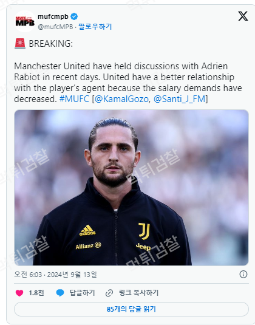The image size is (255, 325).
Task: Click 링크 복사하기 to copy link
Action: pyautogui.click(x=138, y=293)
